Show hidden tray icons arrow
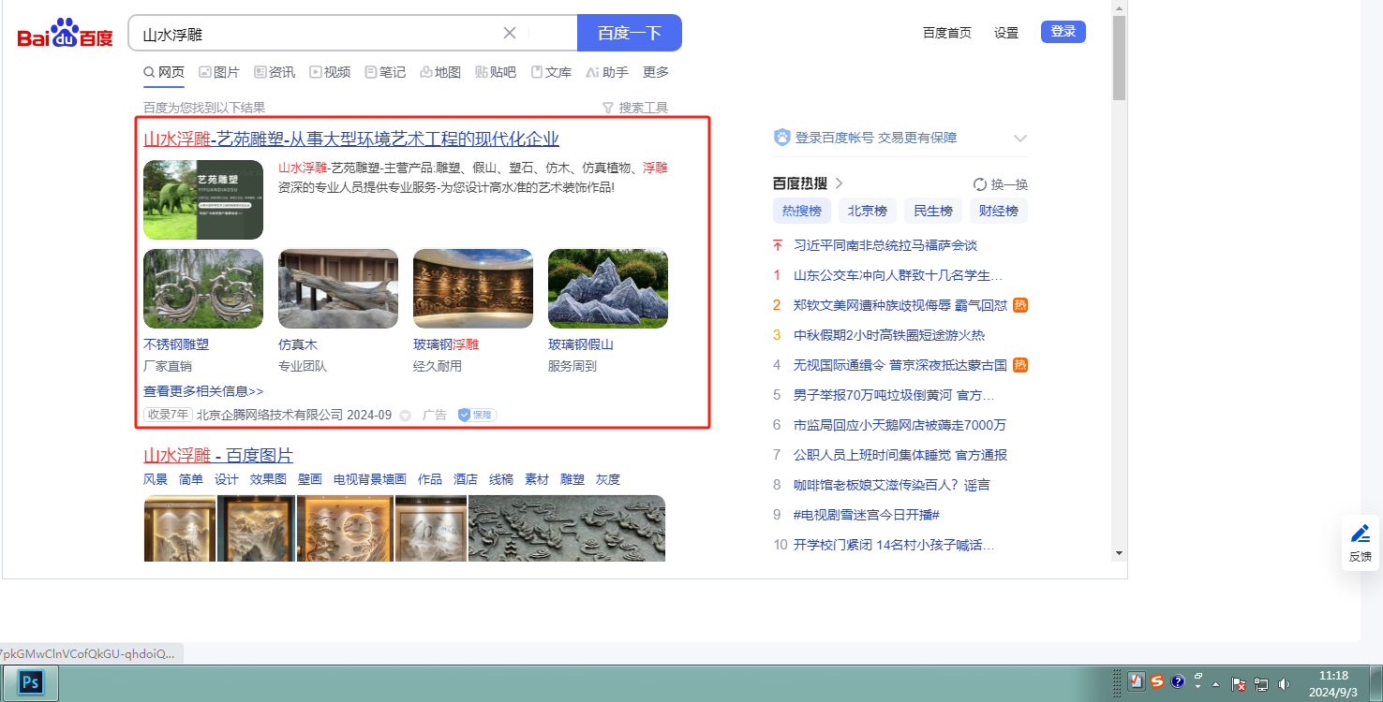 coord(1215,682)
